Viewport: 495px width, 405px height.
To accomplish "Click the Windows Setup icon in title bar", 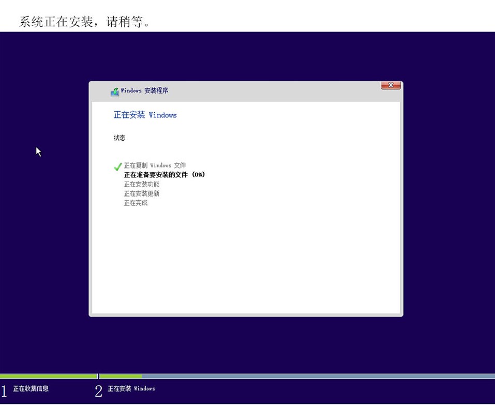I will tap(115, 92).
